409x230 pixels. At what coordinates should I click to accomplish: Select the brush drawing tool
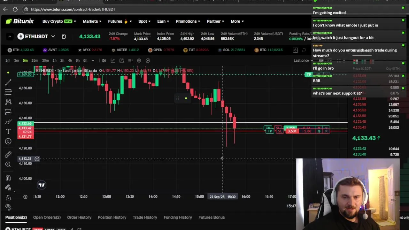8,122
